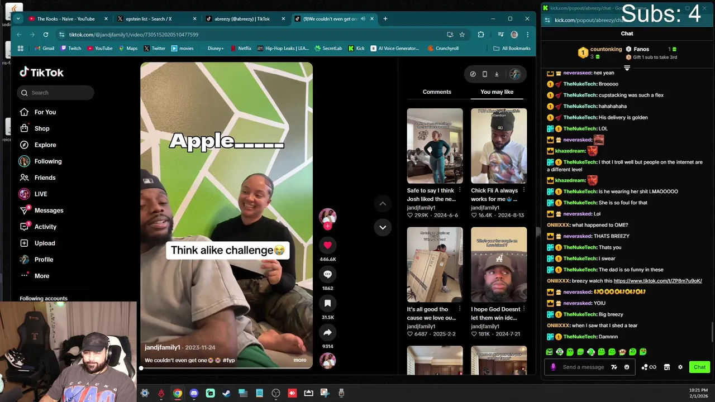Screen dimensions: 715x402
Task: Open Chrome media controls icon
Action: coord(500,35)
